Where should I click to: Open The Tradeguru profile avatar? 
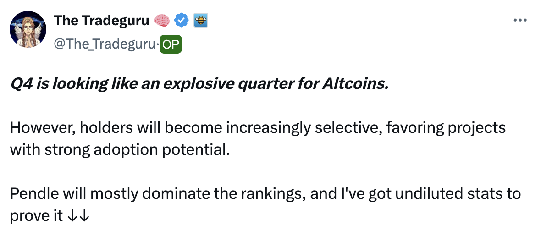click(28, 29)
